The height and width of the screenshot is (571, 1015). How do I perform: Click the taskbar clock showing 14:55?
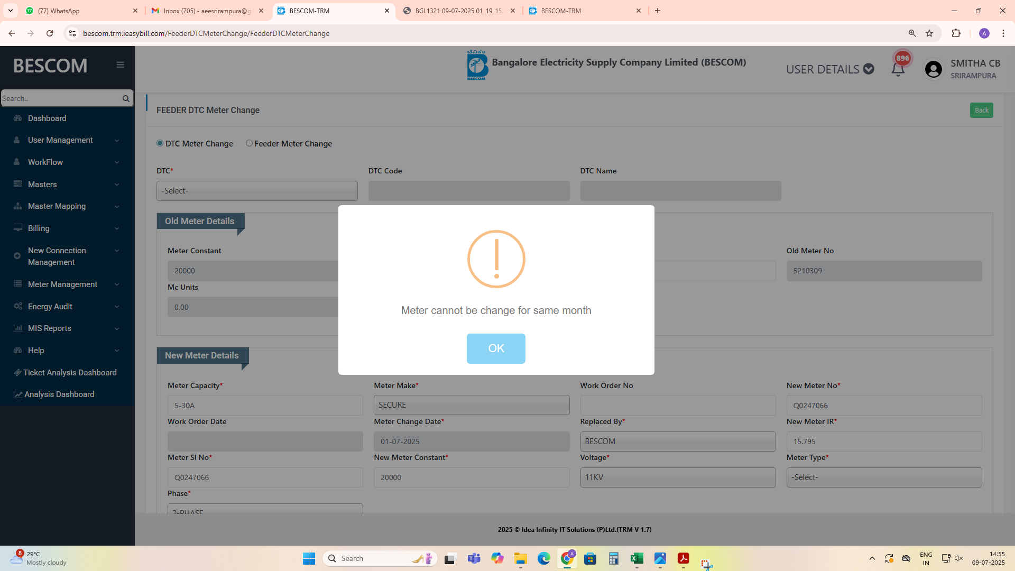[x=988, y=558]
